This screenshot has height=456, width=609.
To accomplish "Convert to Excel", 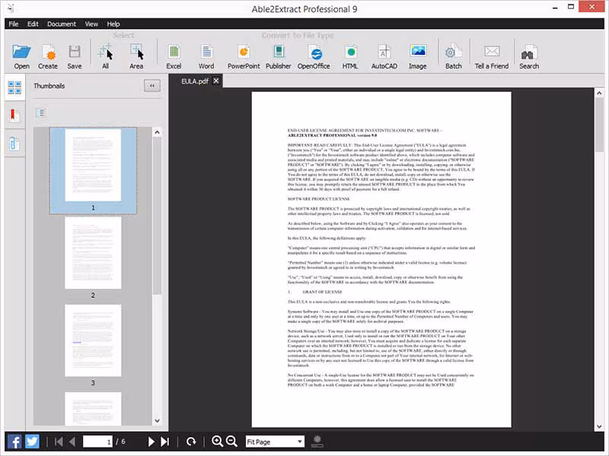I will point(174,56).
